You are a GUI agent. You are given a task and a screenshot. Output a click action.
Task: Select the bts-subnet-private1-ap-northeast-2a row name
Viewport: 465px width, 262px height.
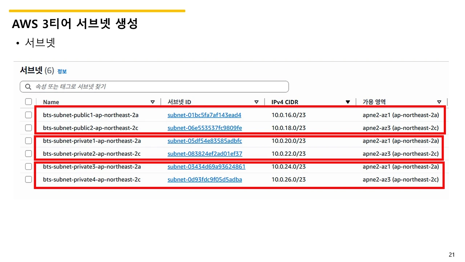click(x=92, y=141)
